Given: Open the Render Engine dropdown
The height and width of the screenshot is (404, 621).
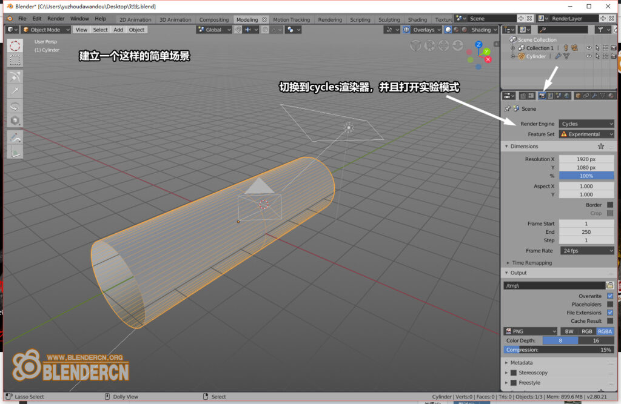Looking at the screenshot, I should 586,124.
